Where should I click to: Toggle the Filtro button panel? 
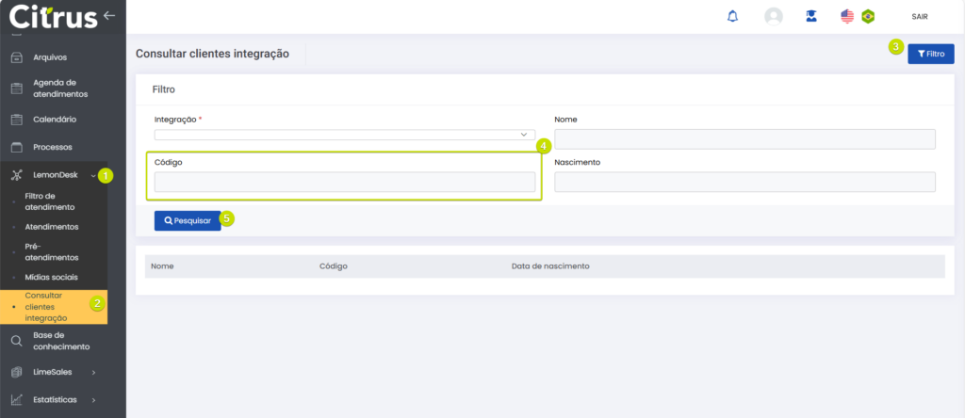click(x=930, y=55)
